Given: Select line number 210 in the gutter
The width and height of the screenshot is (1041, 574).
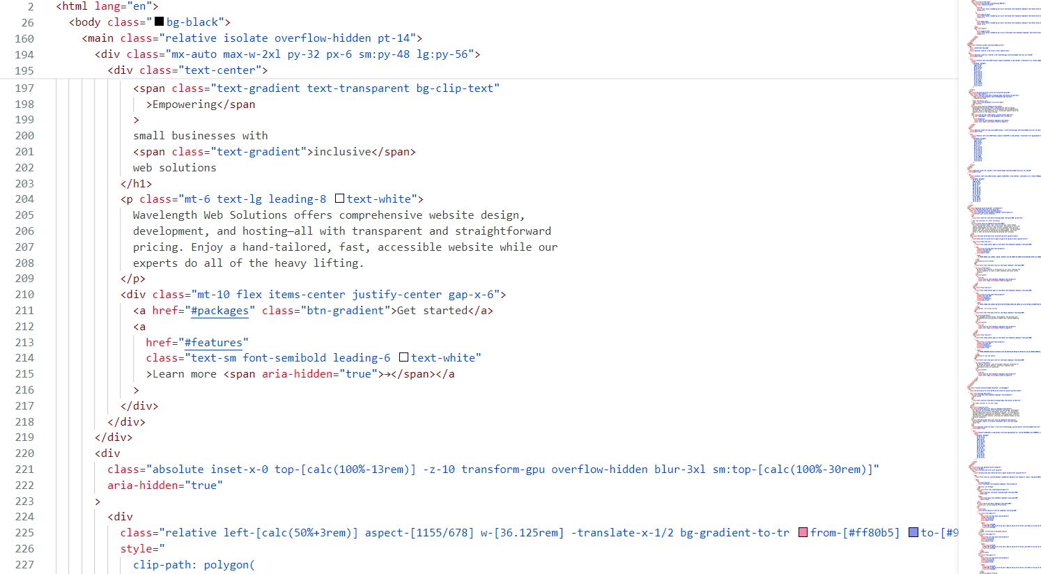Looking at the screenshot, I should (24, 295).
